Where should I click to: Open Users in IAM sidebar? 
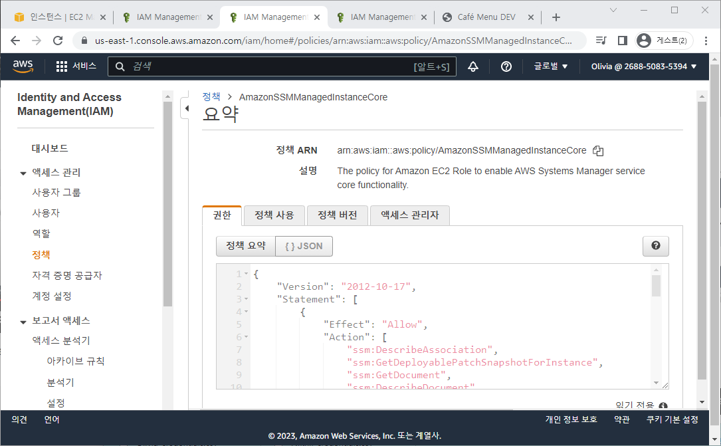(46, 213)
